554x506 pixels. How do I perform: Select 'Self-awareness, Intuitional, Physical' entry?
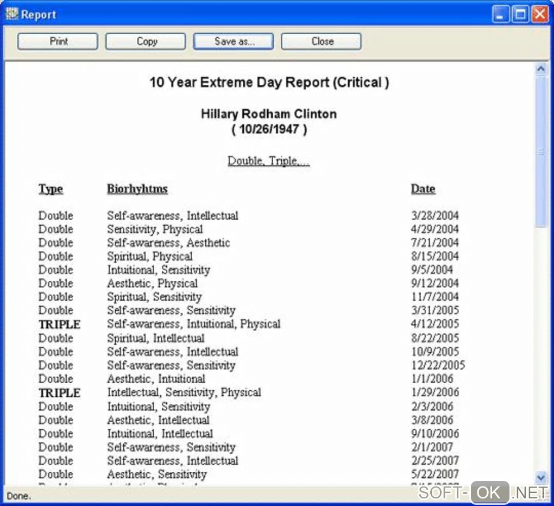click(194, 324)
